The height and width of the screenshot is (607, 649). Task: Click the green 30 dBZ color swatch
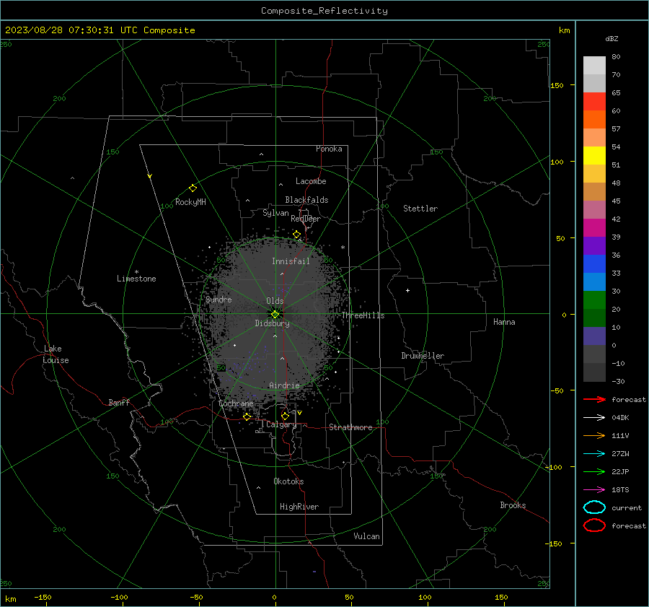[x=594, y=300]
